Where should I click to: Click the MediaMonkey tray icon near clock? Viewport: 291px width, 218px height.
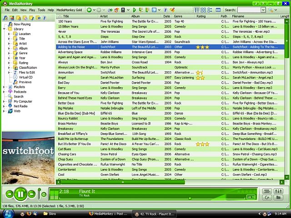pos(265,214)
